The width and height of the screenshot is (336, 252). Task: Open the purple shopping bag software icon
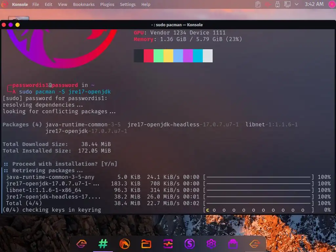pos(233,244)
